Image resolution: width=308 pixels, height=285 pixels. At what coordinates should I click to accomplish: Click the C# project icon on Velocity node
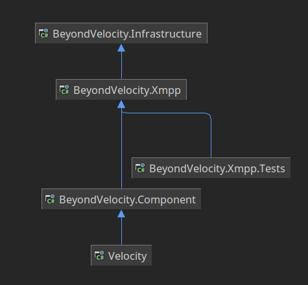click(x=99, y=255)
